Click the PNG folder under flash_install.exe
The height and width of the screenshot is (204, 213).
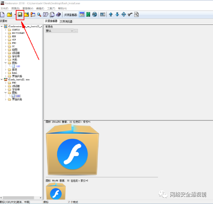tap(14, 83)
